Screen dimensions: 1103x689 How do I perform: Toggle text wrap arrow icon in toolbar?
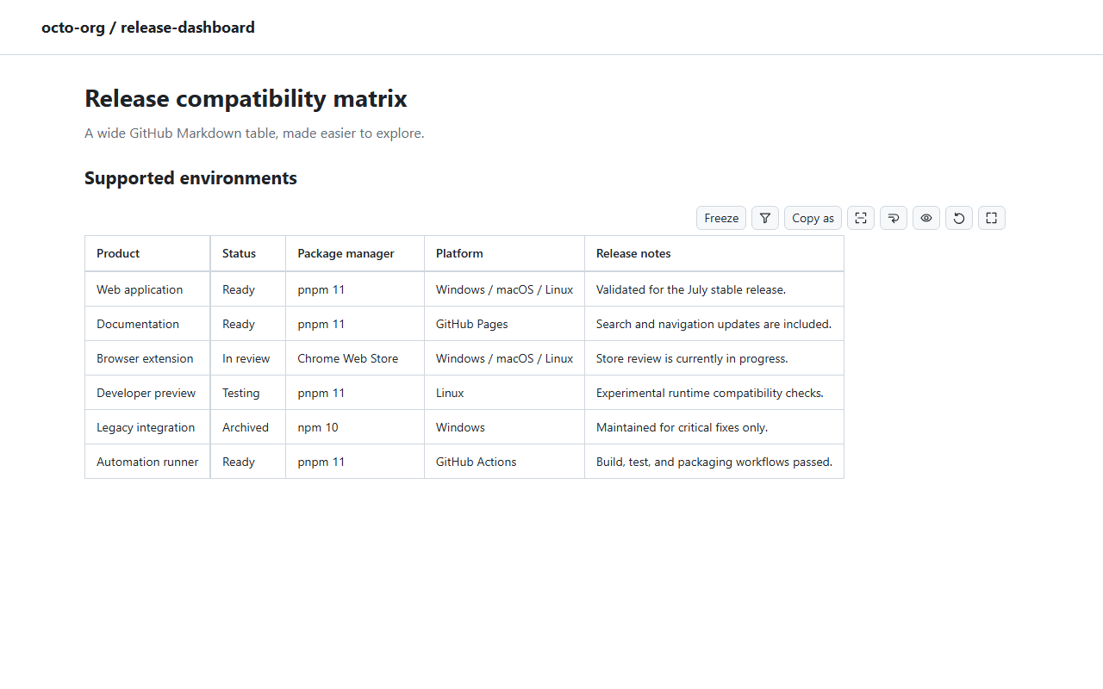[894, 218]
